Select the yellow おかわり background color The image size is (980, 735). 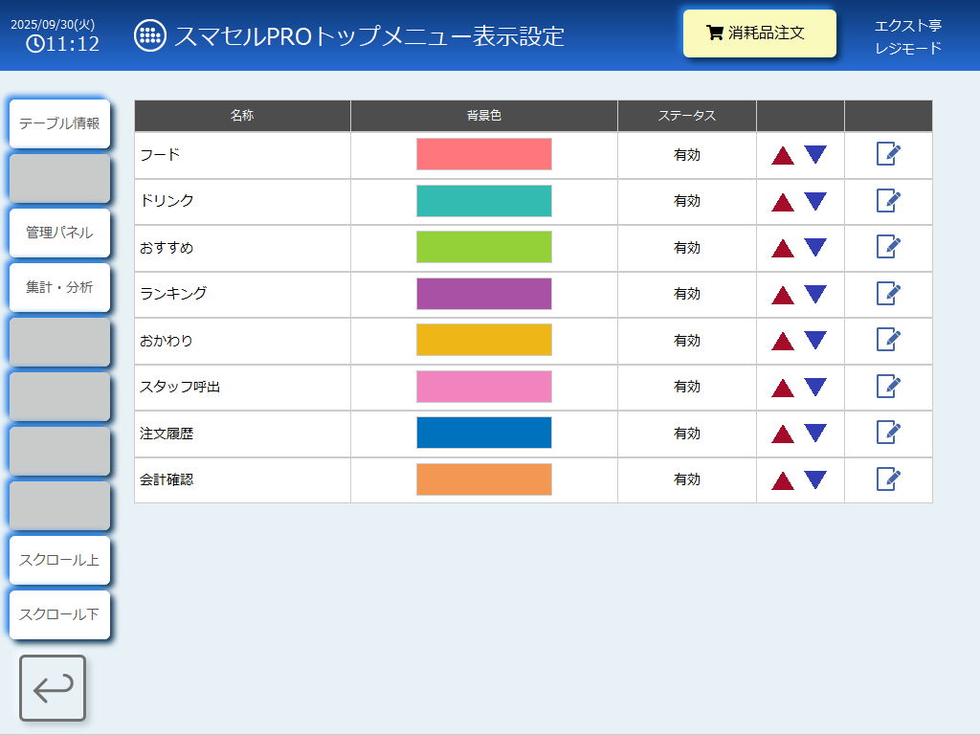484,340
